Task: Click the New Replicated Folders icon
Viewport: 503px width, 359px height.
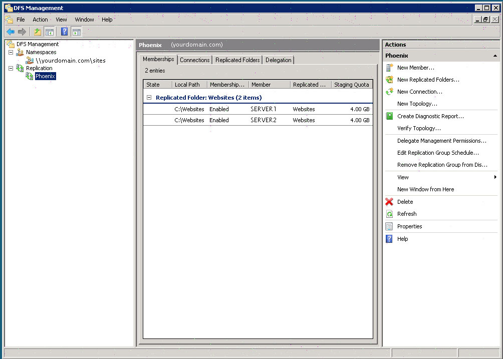Action: pyautogui.click(x=389, y=80)
